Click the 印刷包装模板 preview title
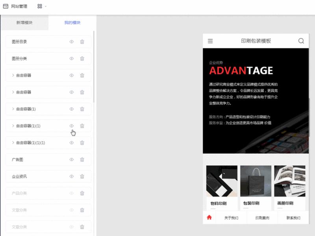This screenshot has width=315, height=236. (256, 41)
